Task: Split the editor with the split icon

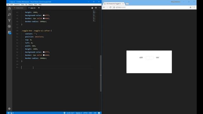Action: [96, 8]
